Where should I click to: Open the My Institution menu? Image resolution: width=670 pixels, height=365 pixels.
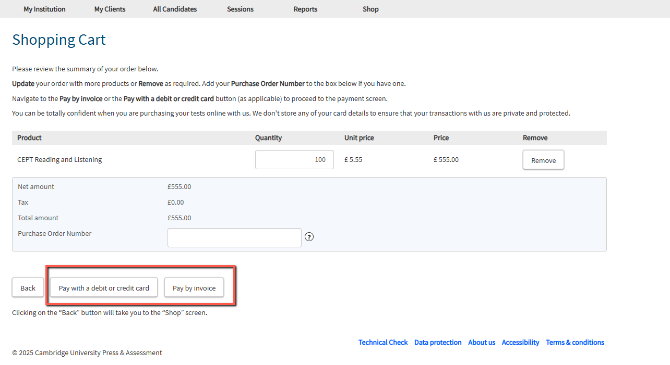click(44, 9)
